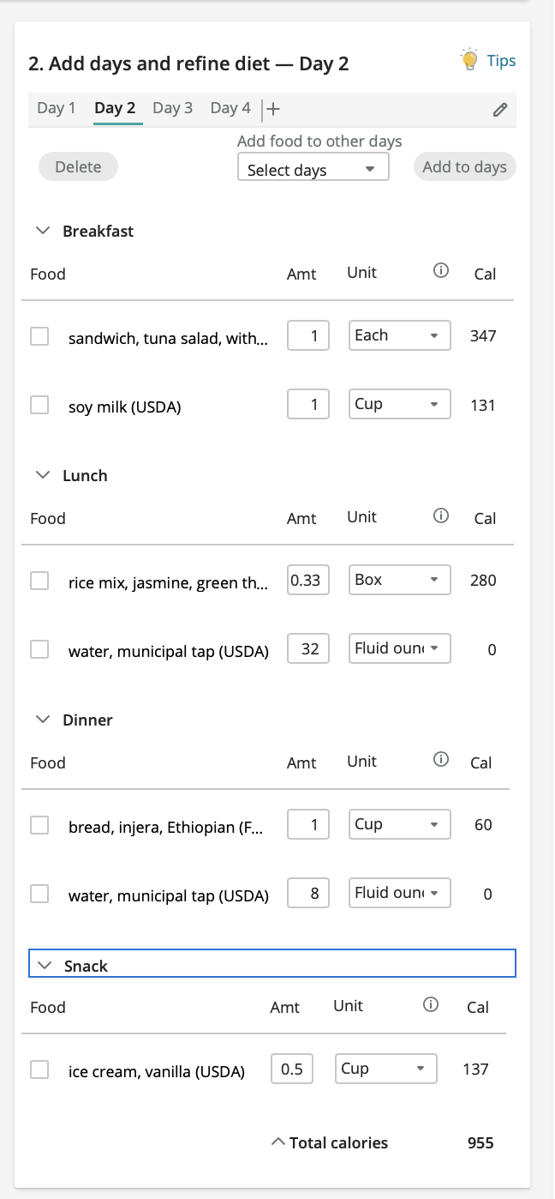This screenshot has height=1199, width=555.
Task: Click the pencil edit icon
Action: tap(500, 110)
